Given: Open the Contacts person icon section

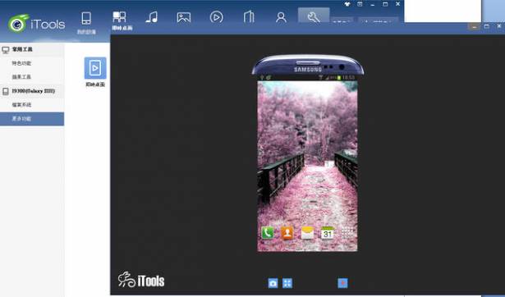Looking at the screenshot, I should (281, 17).
